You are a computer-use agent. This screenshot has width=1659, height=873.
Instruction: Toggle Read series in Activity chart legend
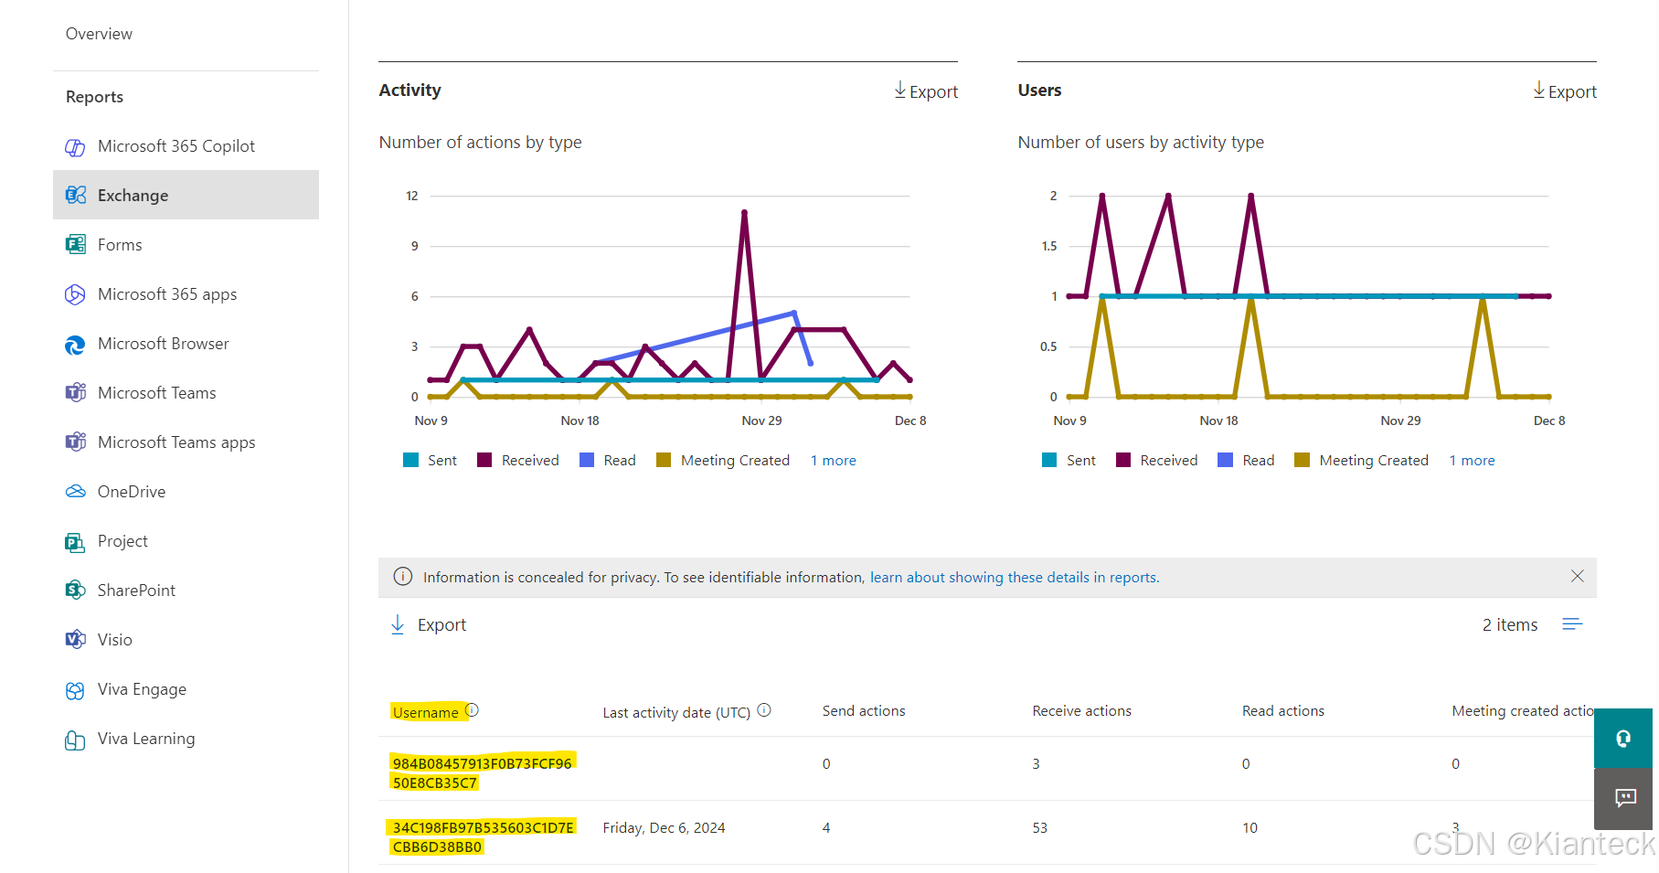[608, 461]
